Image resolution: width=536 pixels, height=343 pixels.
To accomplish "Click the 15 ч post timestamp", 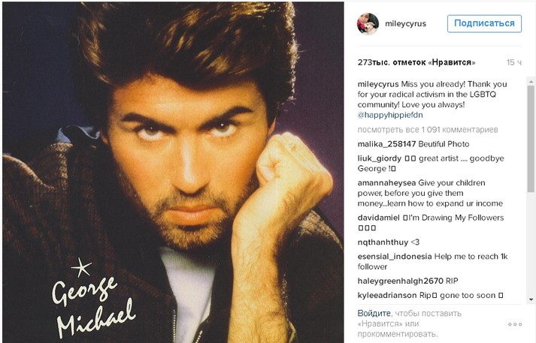I will coord(514,62).
